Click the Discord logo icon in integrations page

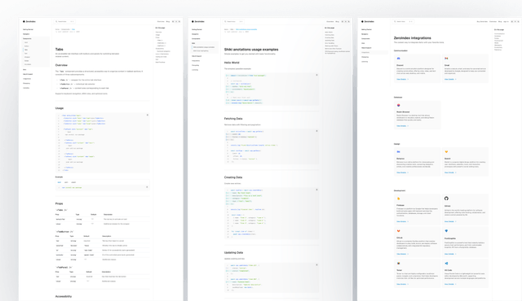[399, 59]
